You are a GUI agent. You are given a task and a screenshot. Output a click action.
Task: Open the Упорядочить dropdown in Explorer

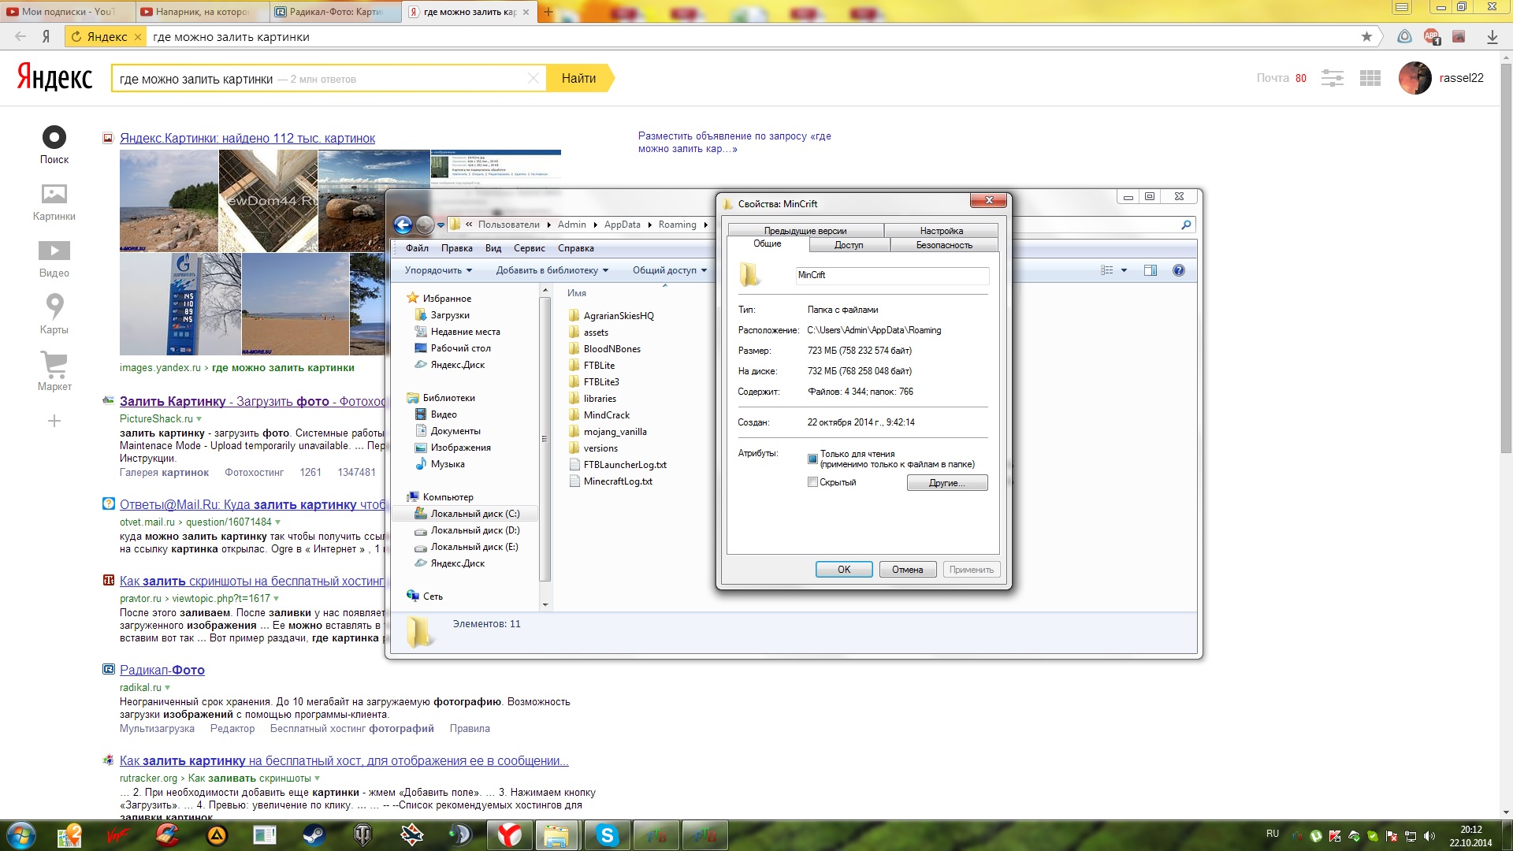(438, 270)
